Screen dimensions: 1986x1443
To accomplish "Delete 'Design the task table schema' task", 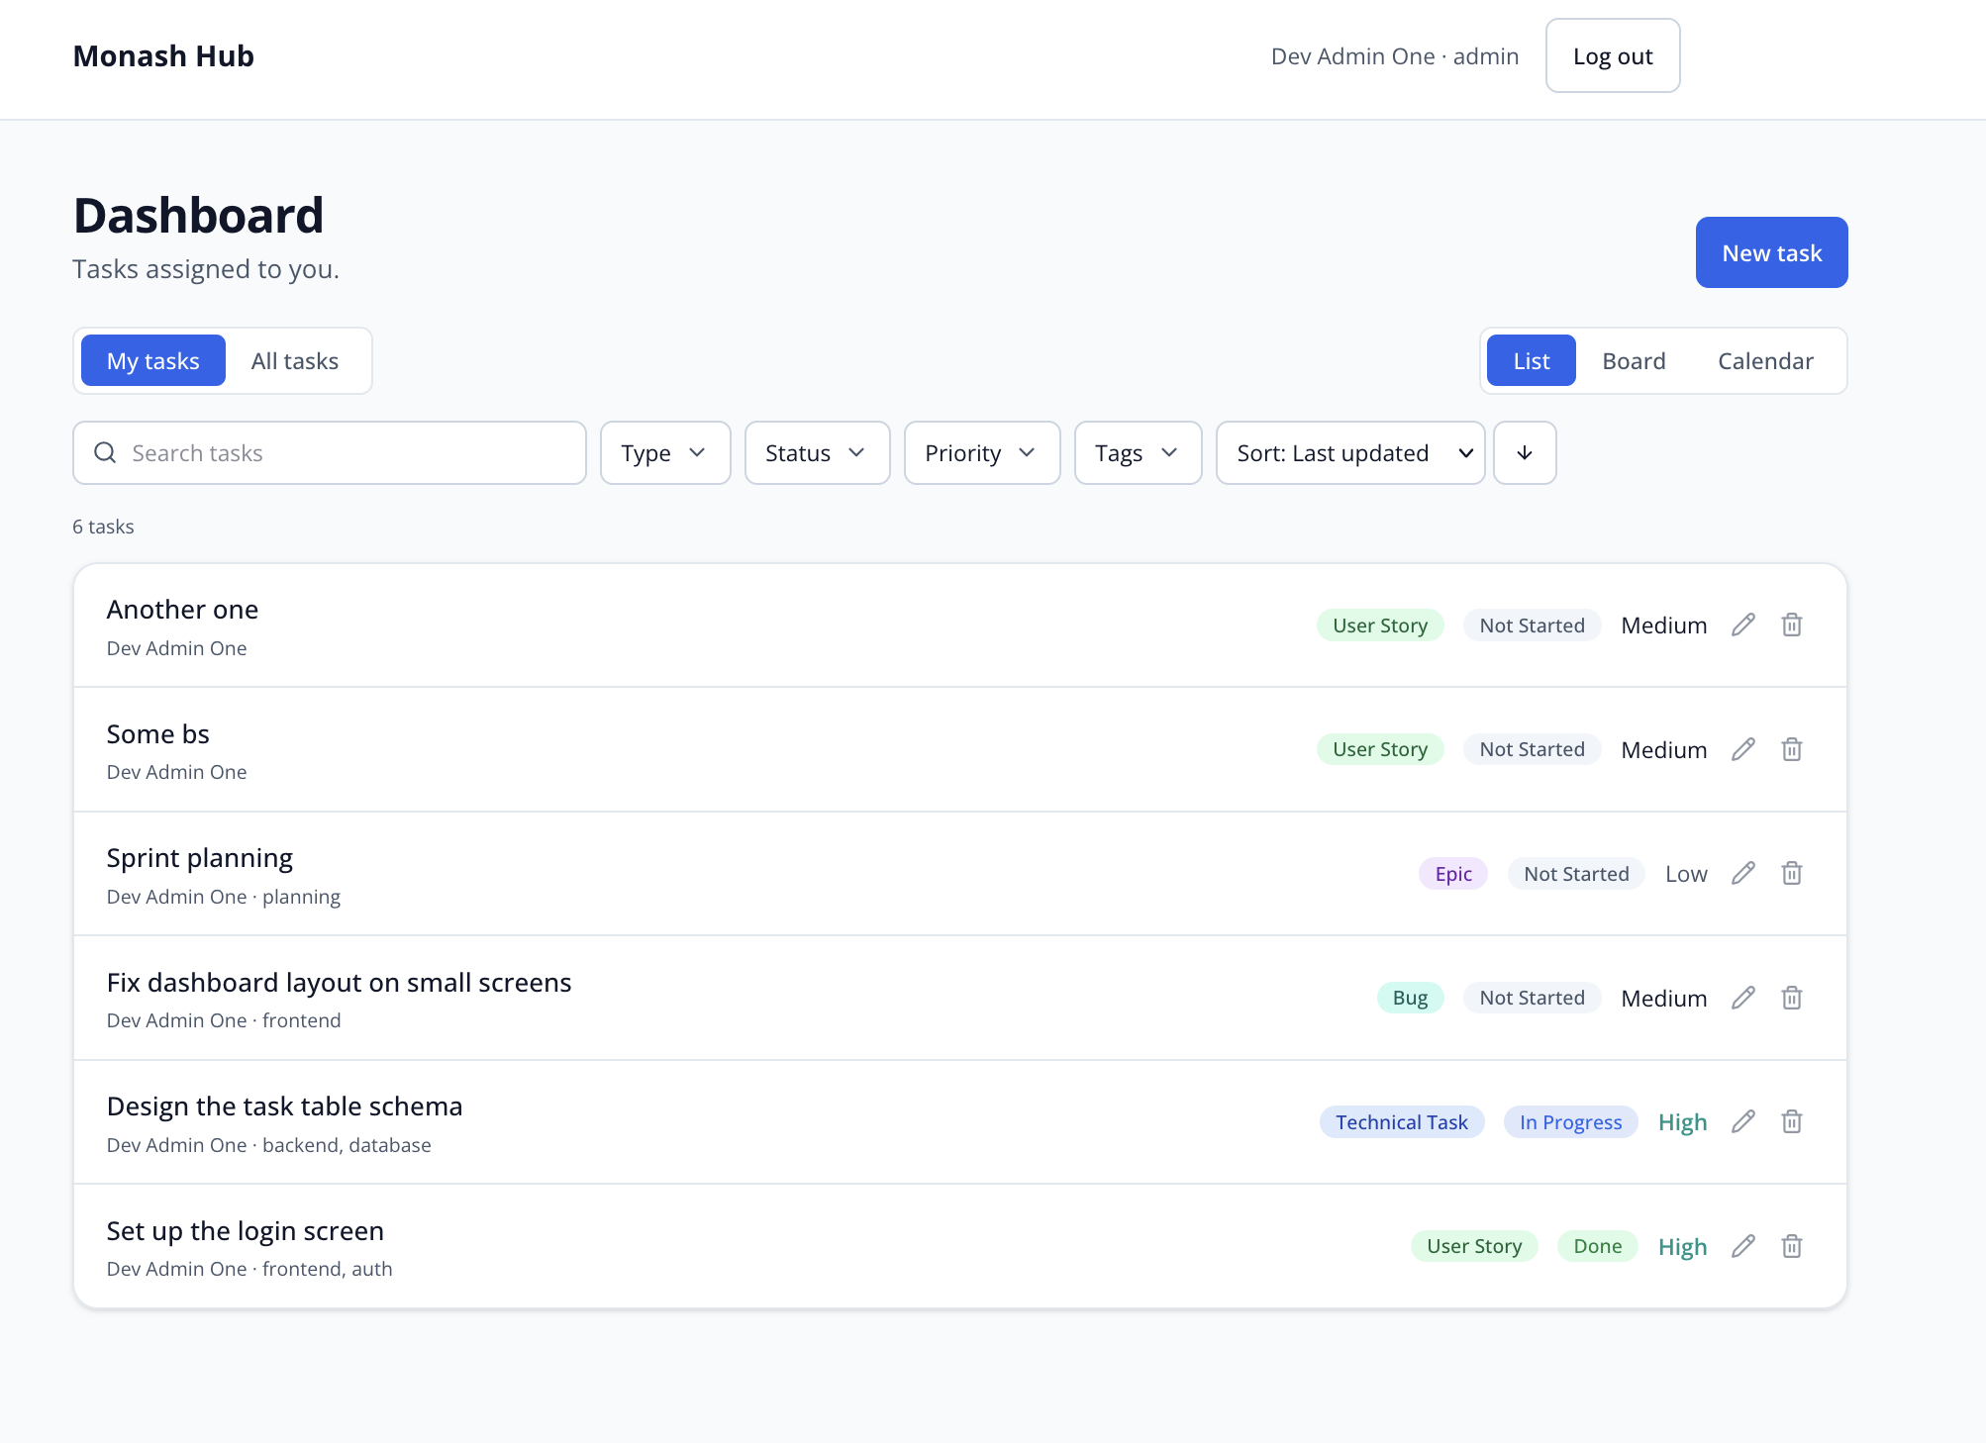I will (x=1792, y=1121).
